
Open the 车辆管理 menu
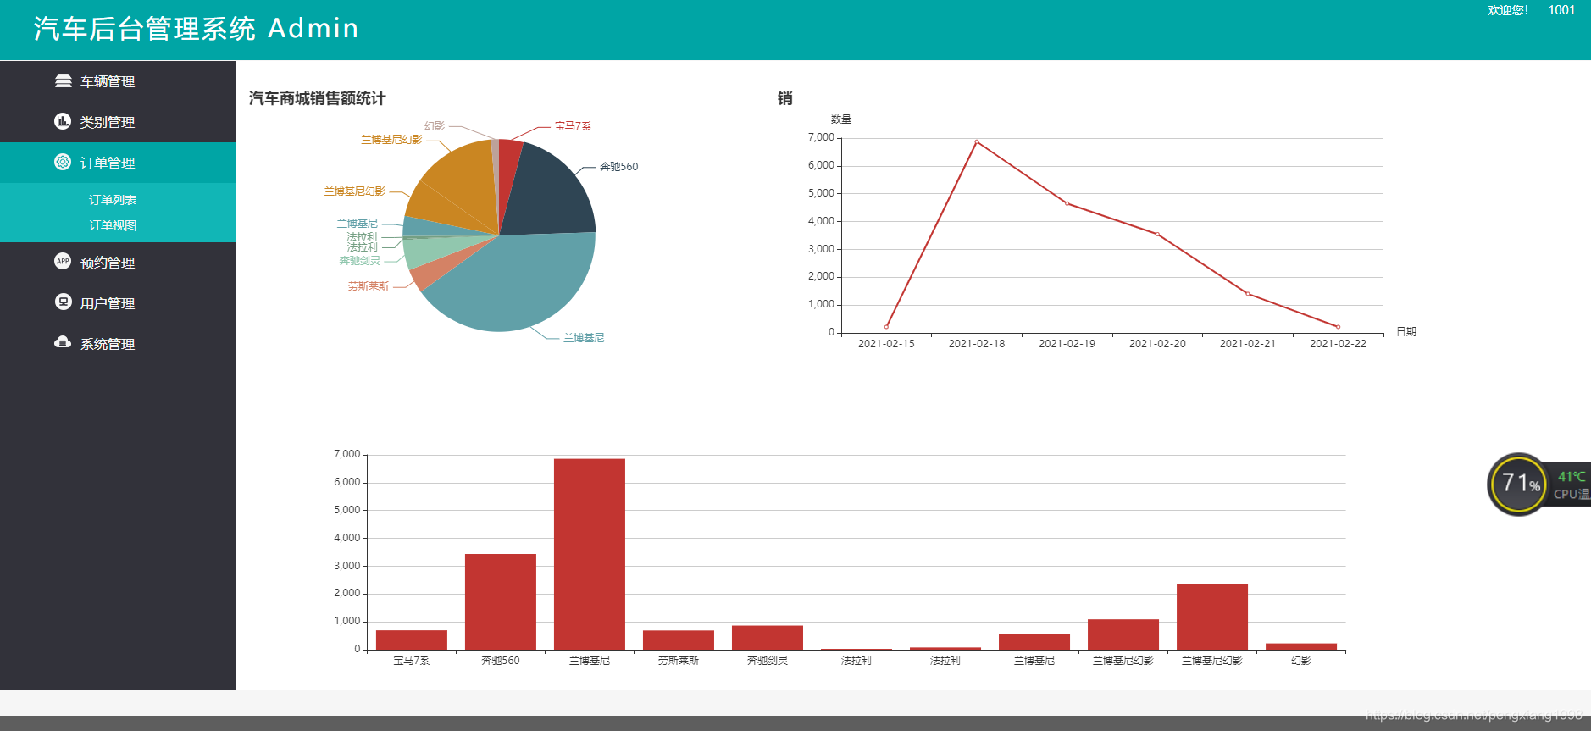(x=118, y=81)
